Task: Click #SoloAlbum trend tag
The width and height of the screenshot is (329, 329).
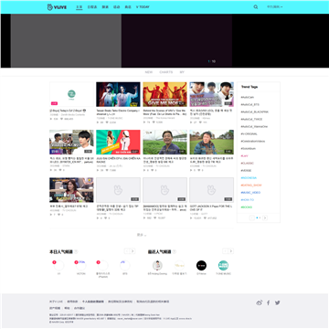Action: 248,148
